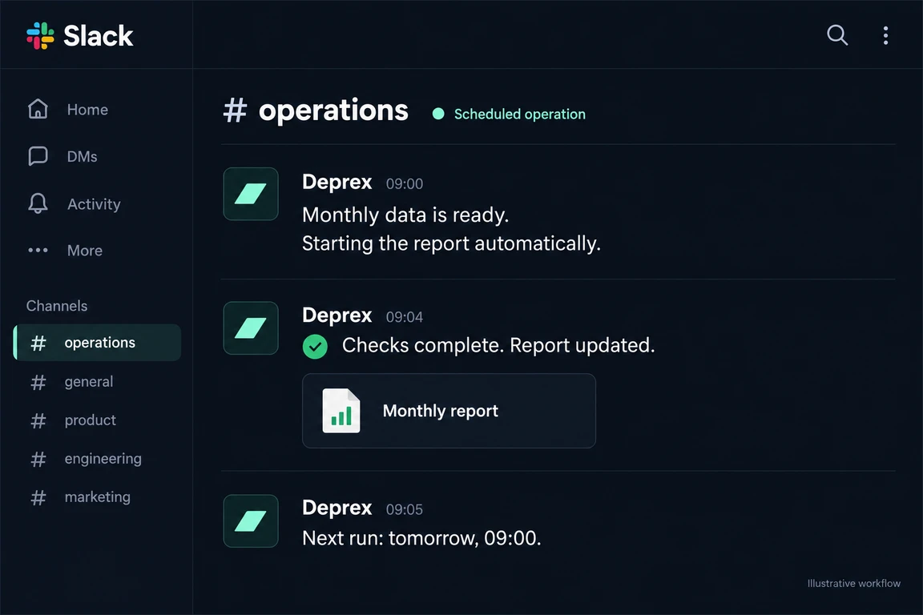Click the Scheduled operation status label
The height and width of the screenshot is (615, 923).
click(520, 114)
